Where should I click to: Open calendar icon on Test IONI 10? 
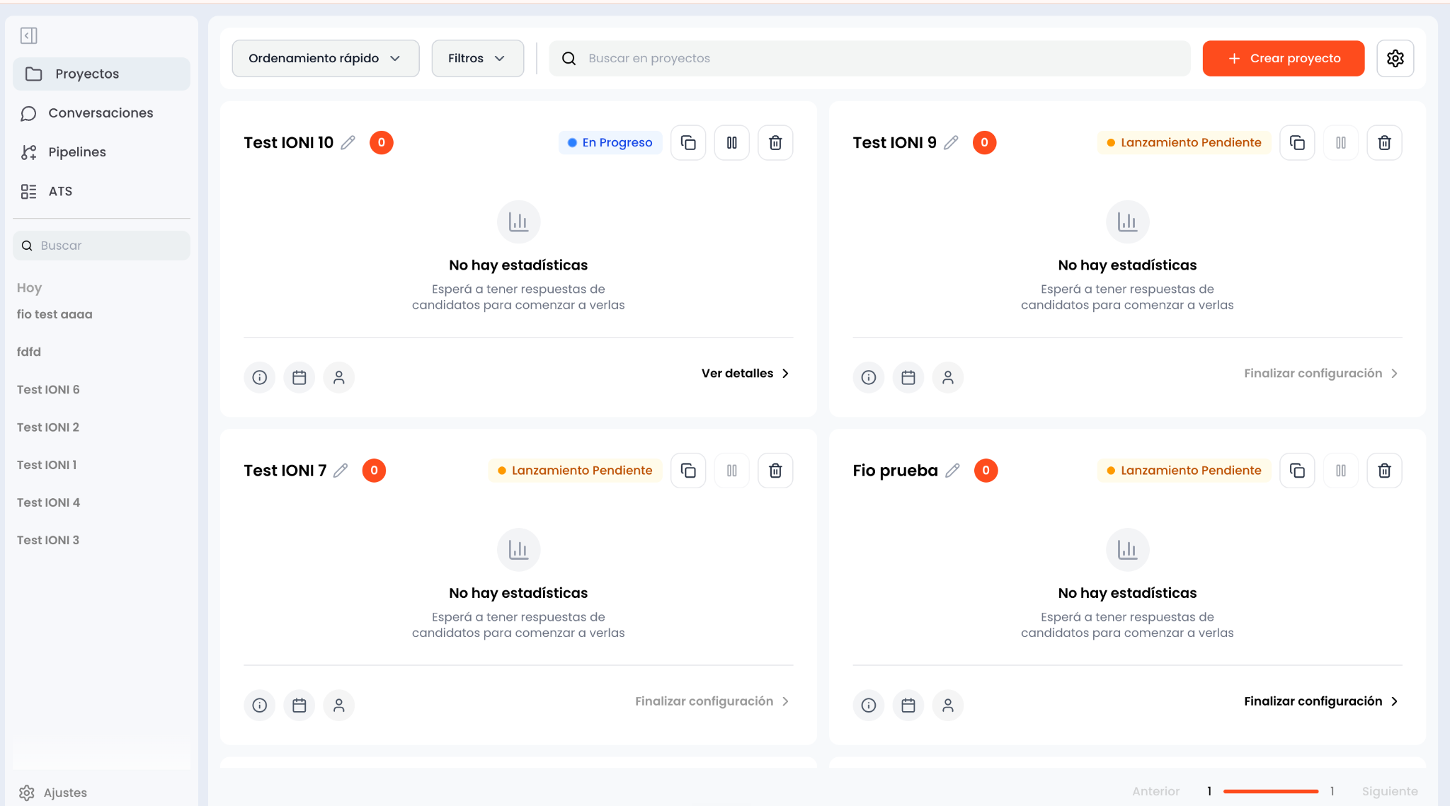click(299, 377)
